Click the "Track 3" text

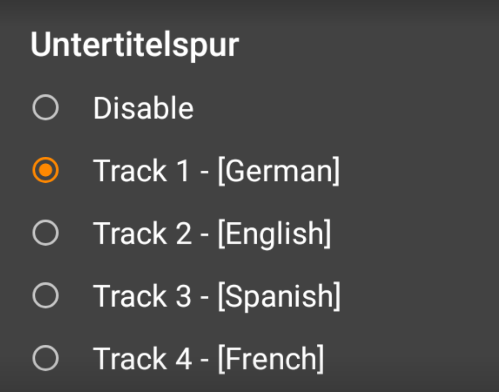(x=142, y=296)
